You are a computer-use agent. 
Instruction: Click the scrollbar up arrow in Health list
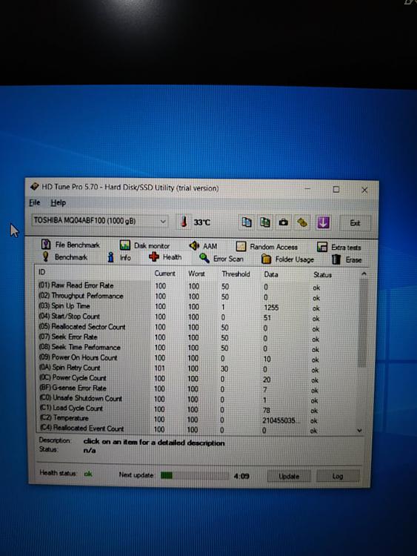363,274
